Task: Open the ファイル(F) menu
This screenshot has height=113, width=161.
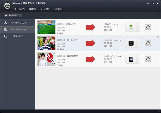Action: pyautogui.click(x=19, y=9)
